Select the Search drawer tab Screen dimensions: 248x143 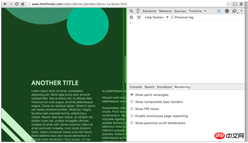[x=149, y=87]
